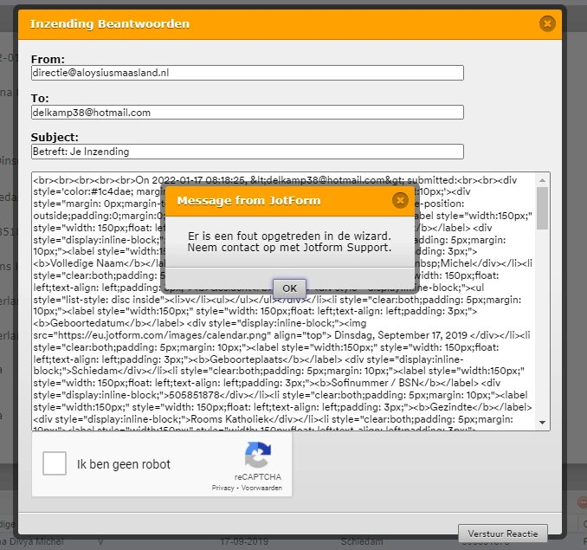This screenshot has width=587, height=550.
Task: Click the 'Schiedam' cell in background table
Action: pos(362,542)
